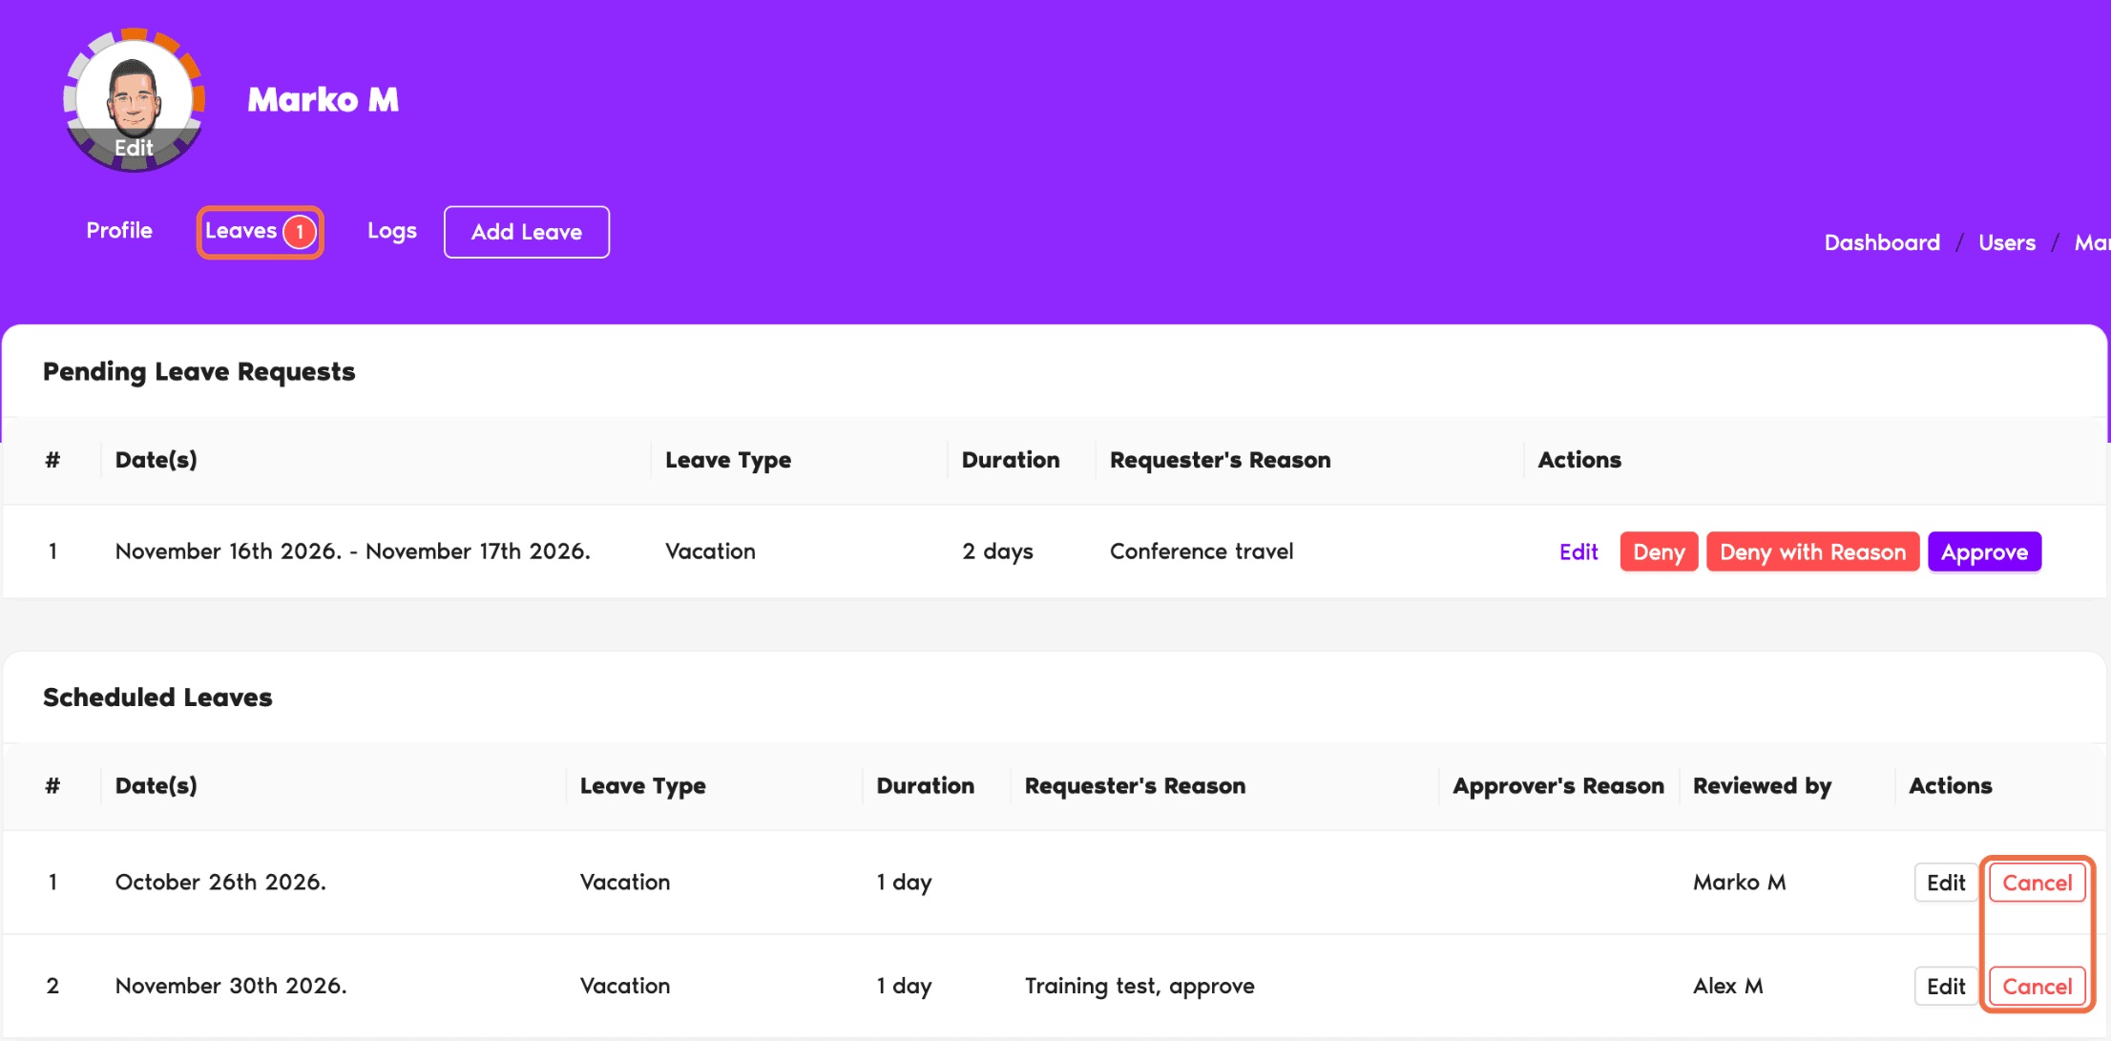Approve the November 16th leave request

(1984, 552)
